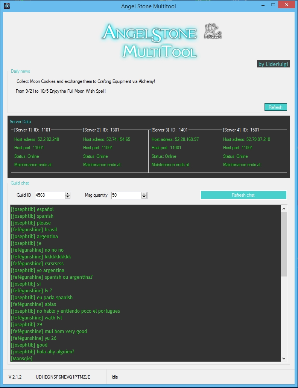The height and width of the screenshot is (388, 298).
Task: Decrease Msg quantity with down arrow
Action: [x=144, y=197]
